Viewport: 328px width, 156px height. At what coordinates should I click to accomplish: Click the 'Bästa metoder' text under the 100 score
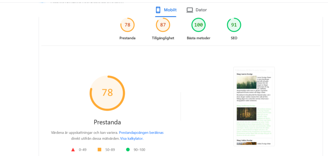199,38
